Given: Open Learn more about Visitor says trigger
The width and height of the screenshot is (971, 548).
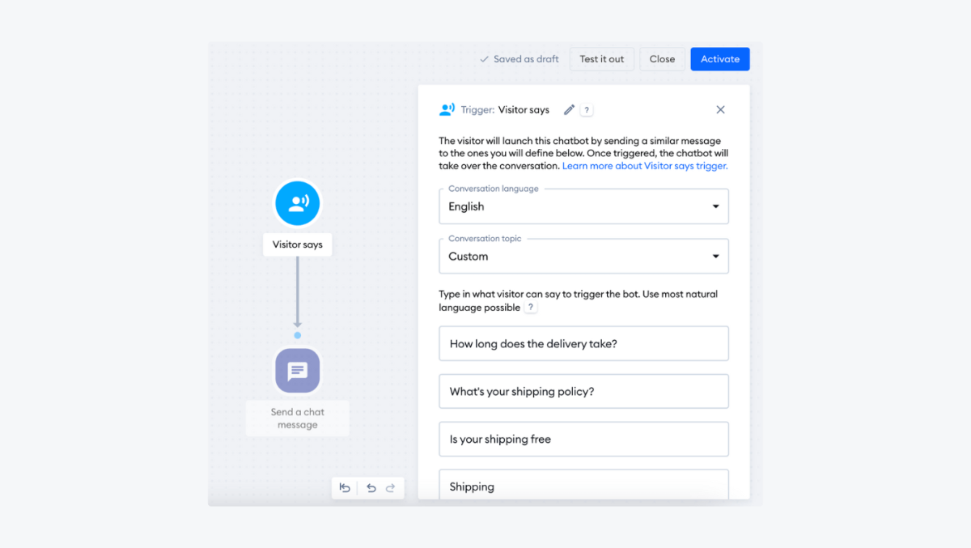Looking at the screenshot, I should (644, 165).
